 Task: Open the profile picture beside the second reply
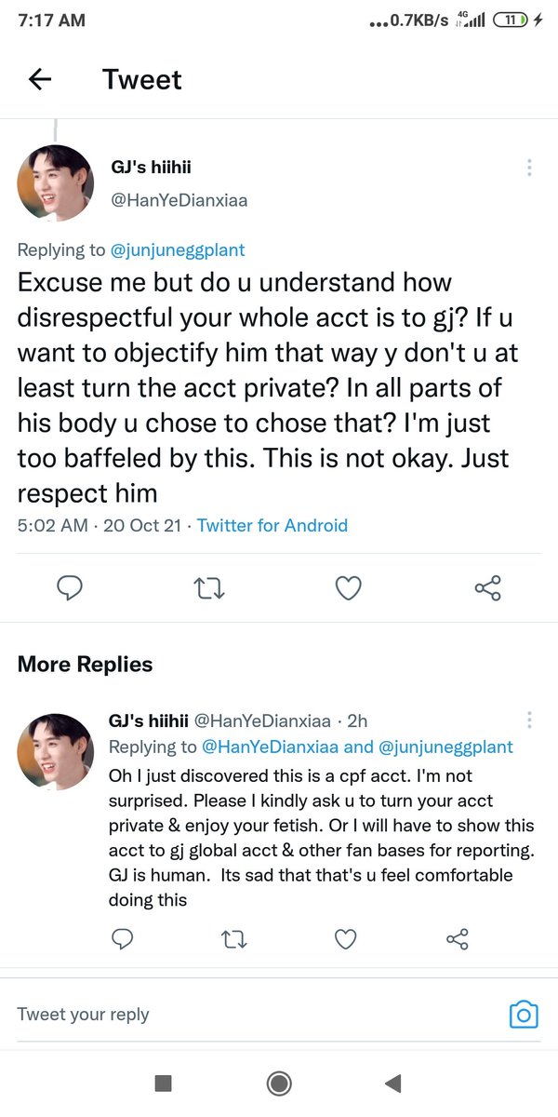click(x=56, y=752)
